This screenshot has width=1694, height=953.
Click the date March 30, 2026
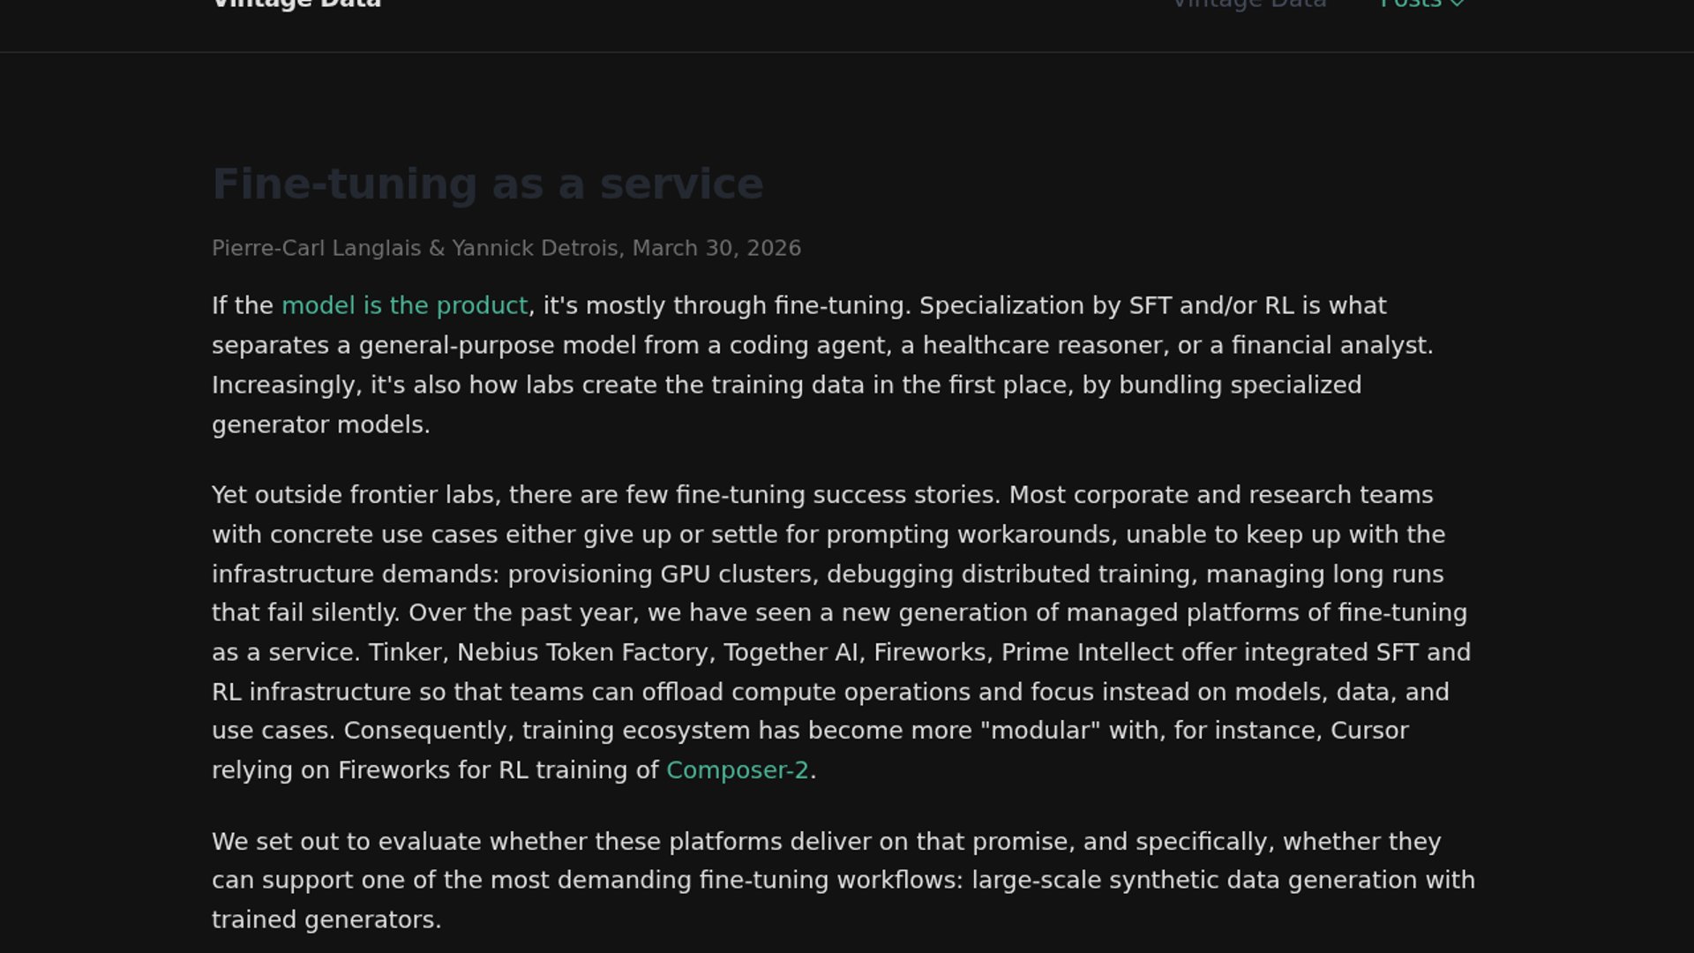[716, 248]
